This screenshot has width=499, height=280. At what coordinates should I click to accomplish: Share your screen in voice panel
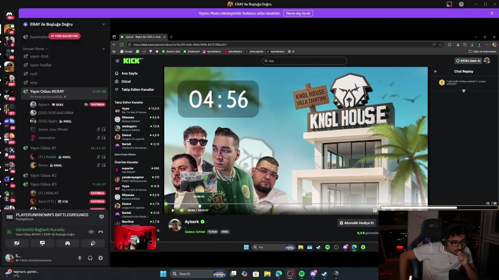pyautogui.click(x=42, y=243)
